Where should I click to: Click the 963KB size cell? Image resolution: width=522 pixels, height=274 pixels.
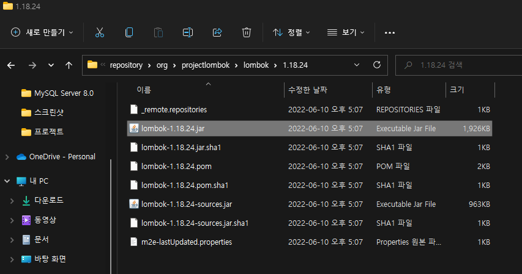[479, 204]
